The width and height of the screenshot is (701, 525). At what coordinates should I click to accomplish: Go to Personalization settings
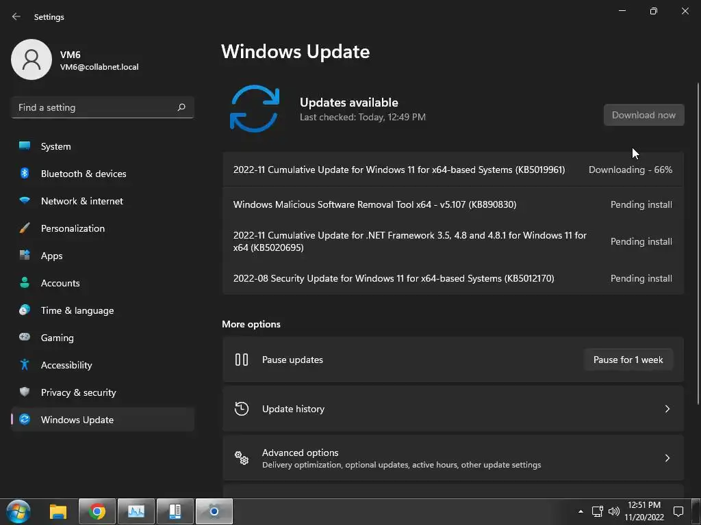tap(103, 228)
